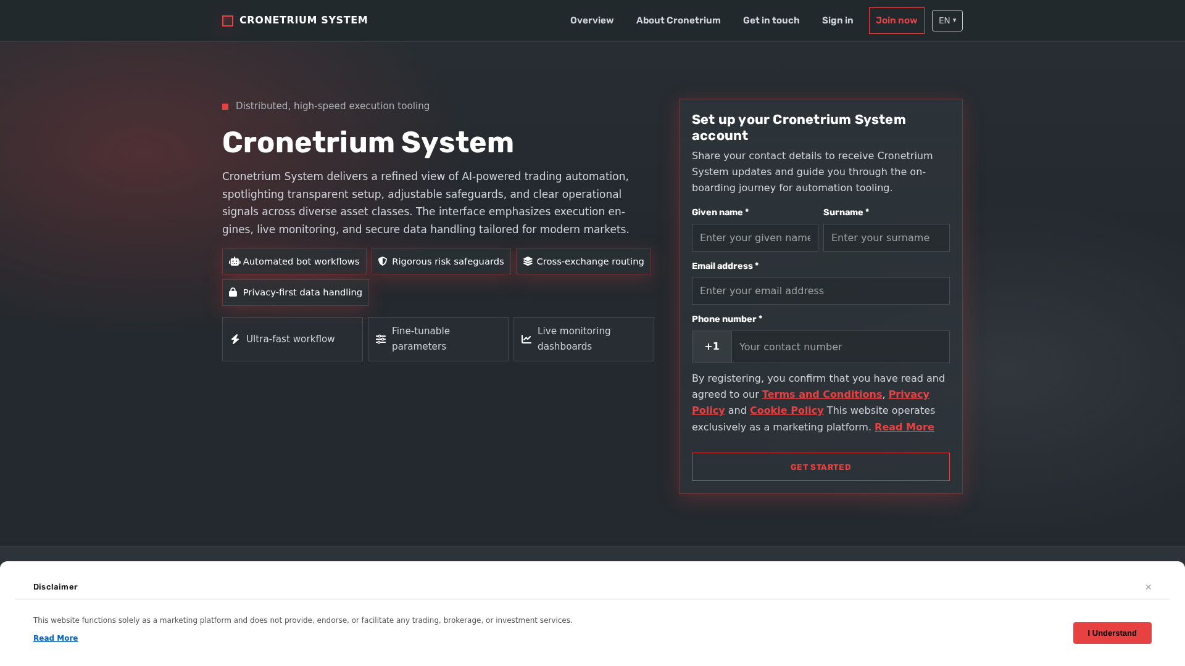Open the +1 country code selector

[x=712, y=347]
